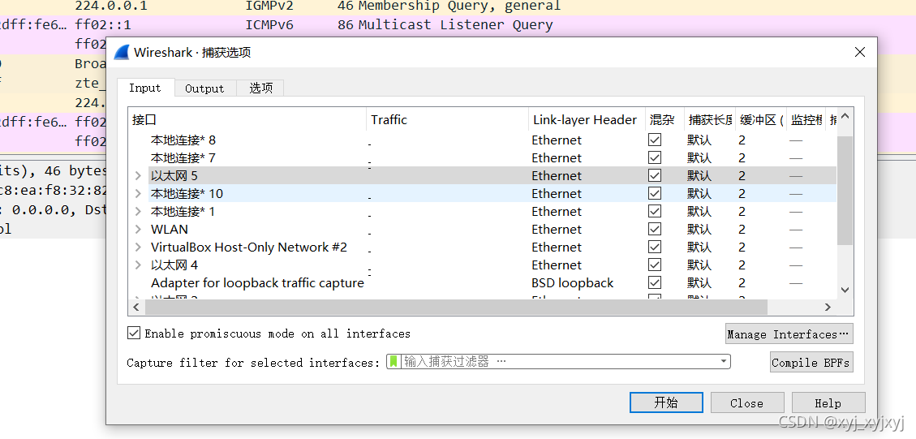Click the Wireshark shark fin icon in dialog title
Image resolution: width=916 pixels, height=439 pixels.
coord(121,52)
